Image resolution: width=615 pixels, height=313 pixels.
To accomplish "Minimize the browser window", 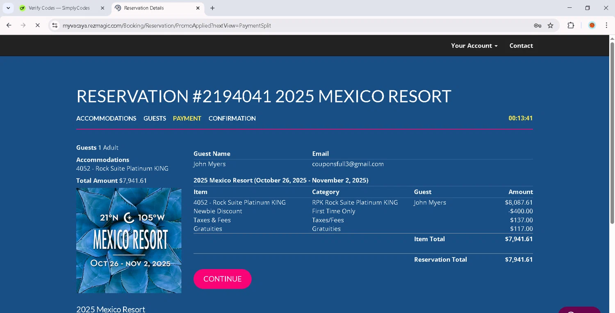I will coord(569,8).
